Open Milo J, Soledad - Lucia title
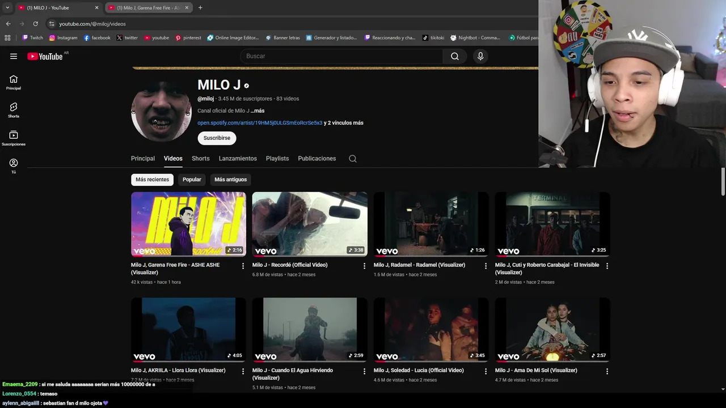 (x=419, y=371)
